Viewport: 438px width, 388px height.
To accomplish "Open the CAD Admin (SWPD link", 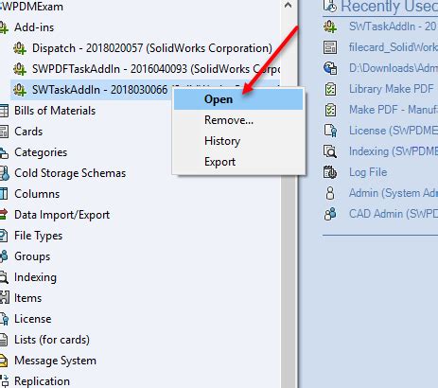I will pyautogui.click(x=394, y=214).
